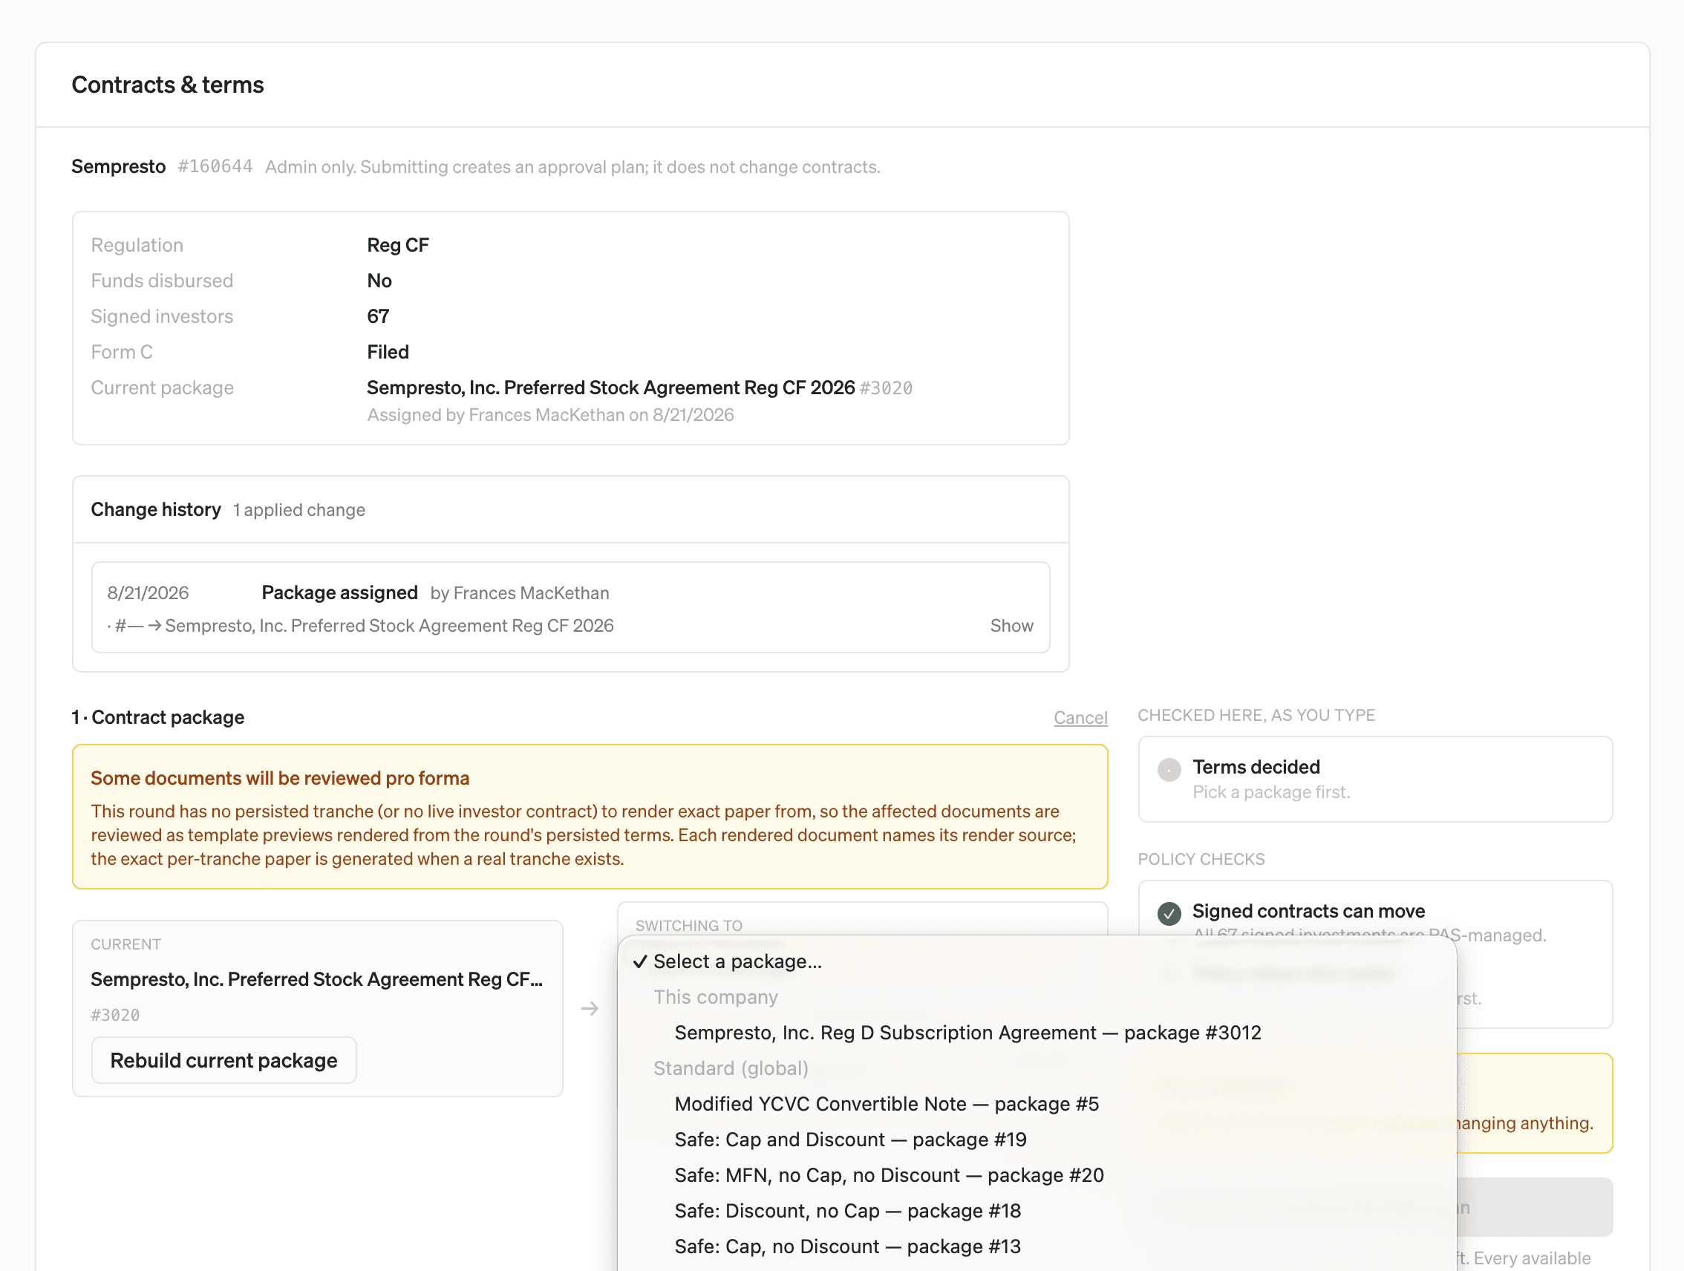Click the 'Standard (global)' group header in dropdown
Viewport: 1684px width, 1271px height.
730,1068
